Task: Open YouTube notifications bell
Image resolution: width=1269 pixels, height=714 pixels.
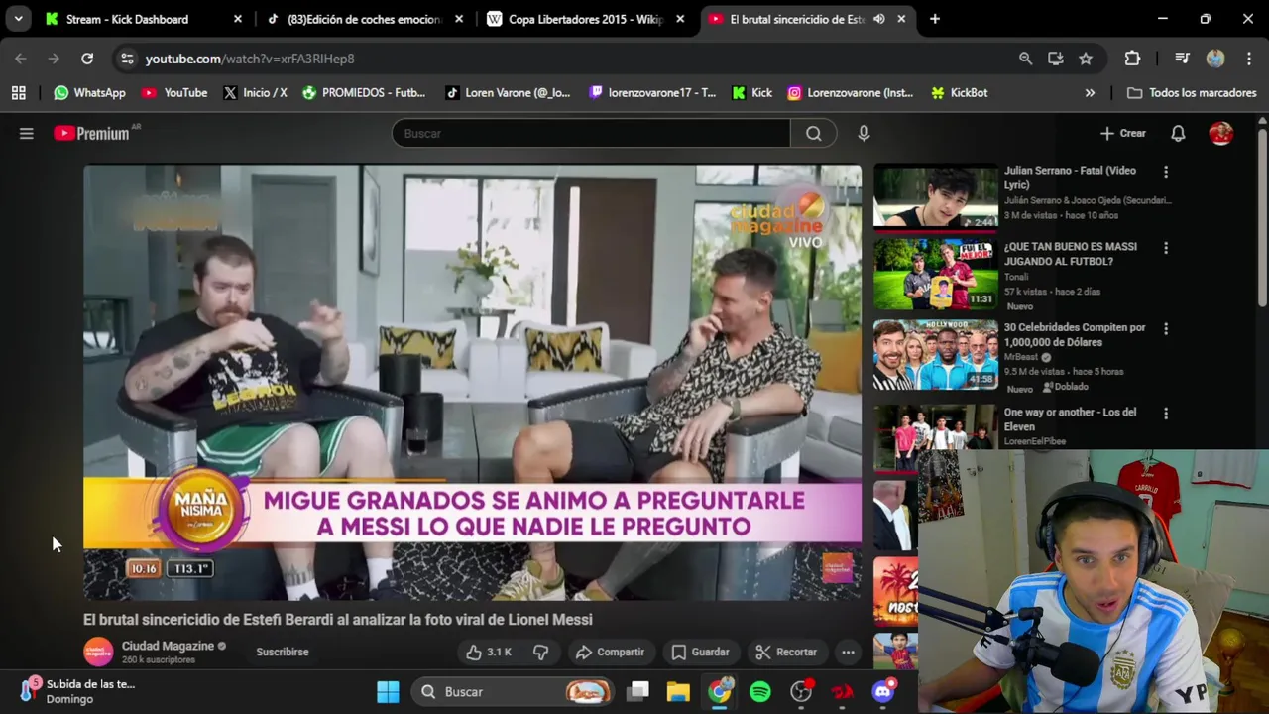Action: coord(1178,133)
